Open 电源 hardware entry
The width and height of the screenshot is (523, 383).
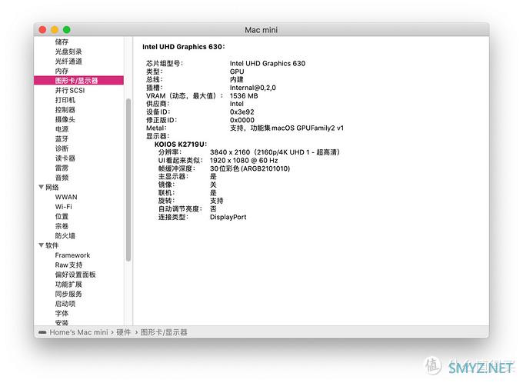tap(62, 128)
